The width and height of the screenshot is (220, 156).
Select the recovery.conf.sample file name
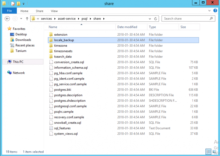tap(69, 117)
